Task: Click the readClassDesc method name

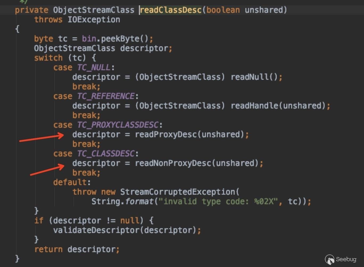Action: (x=171, y=10)
